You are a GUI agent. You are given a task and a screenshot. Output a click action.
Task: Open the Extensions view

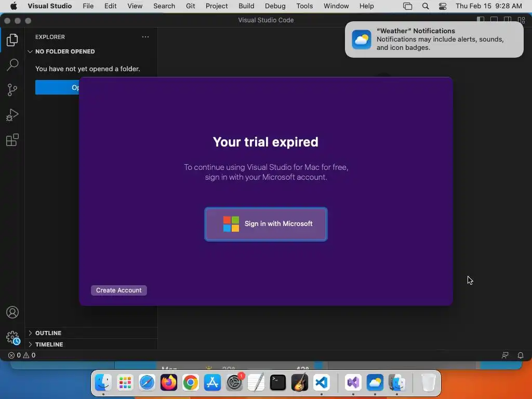pos(12,140)
